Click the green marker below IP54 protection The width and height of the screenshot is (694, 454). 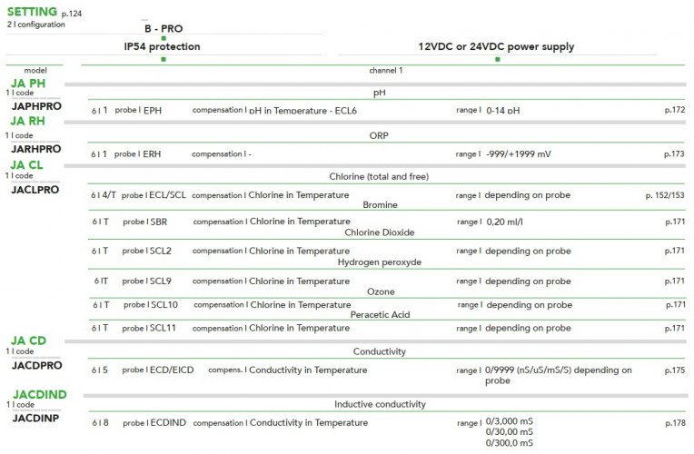tap(163, 59)
